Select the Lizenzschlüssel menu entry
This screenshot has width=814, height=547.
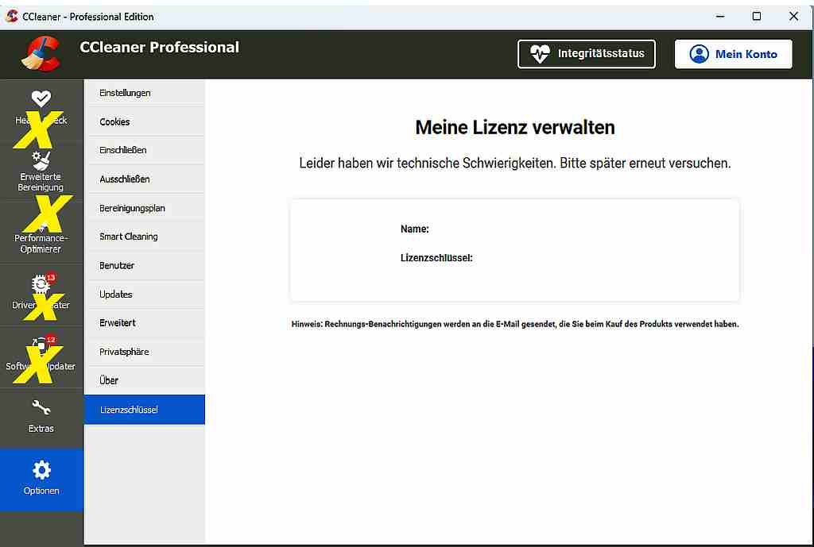pyautogui.click(x=145, y=410)
